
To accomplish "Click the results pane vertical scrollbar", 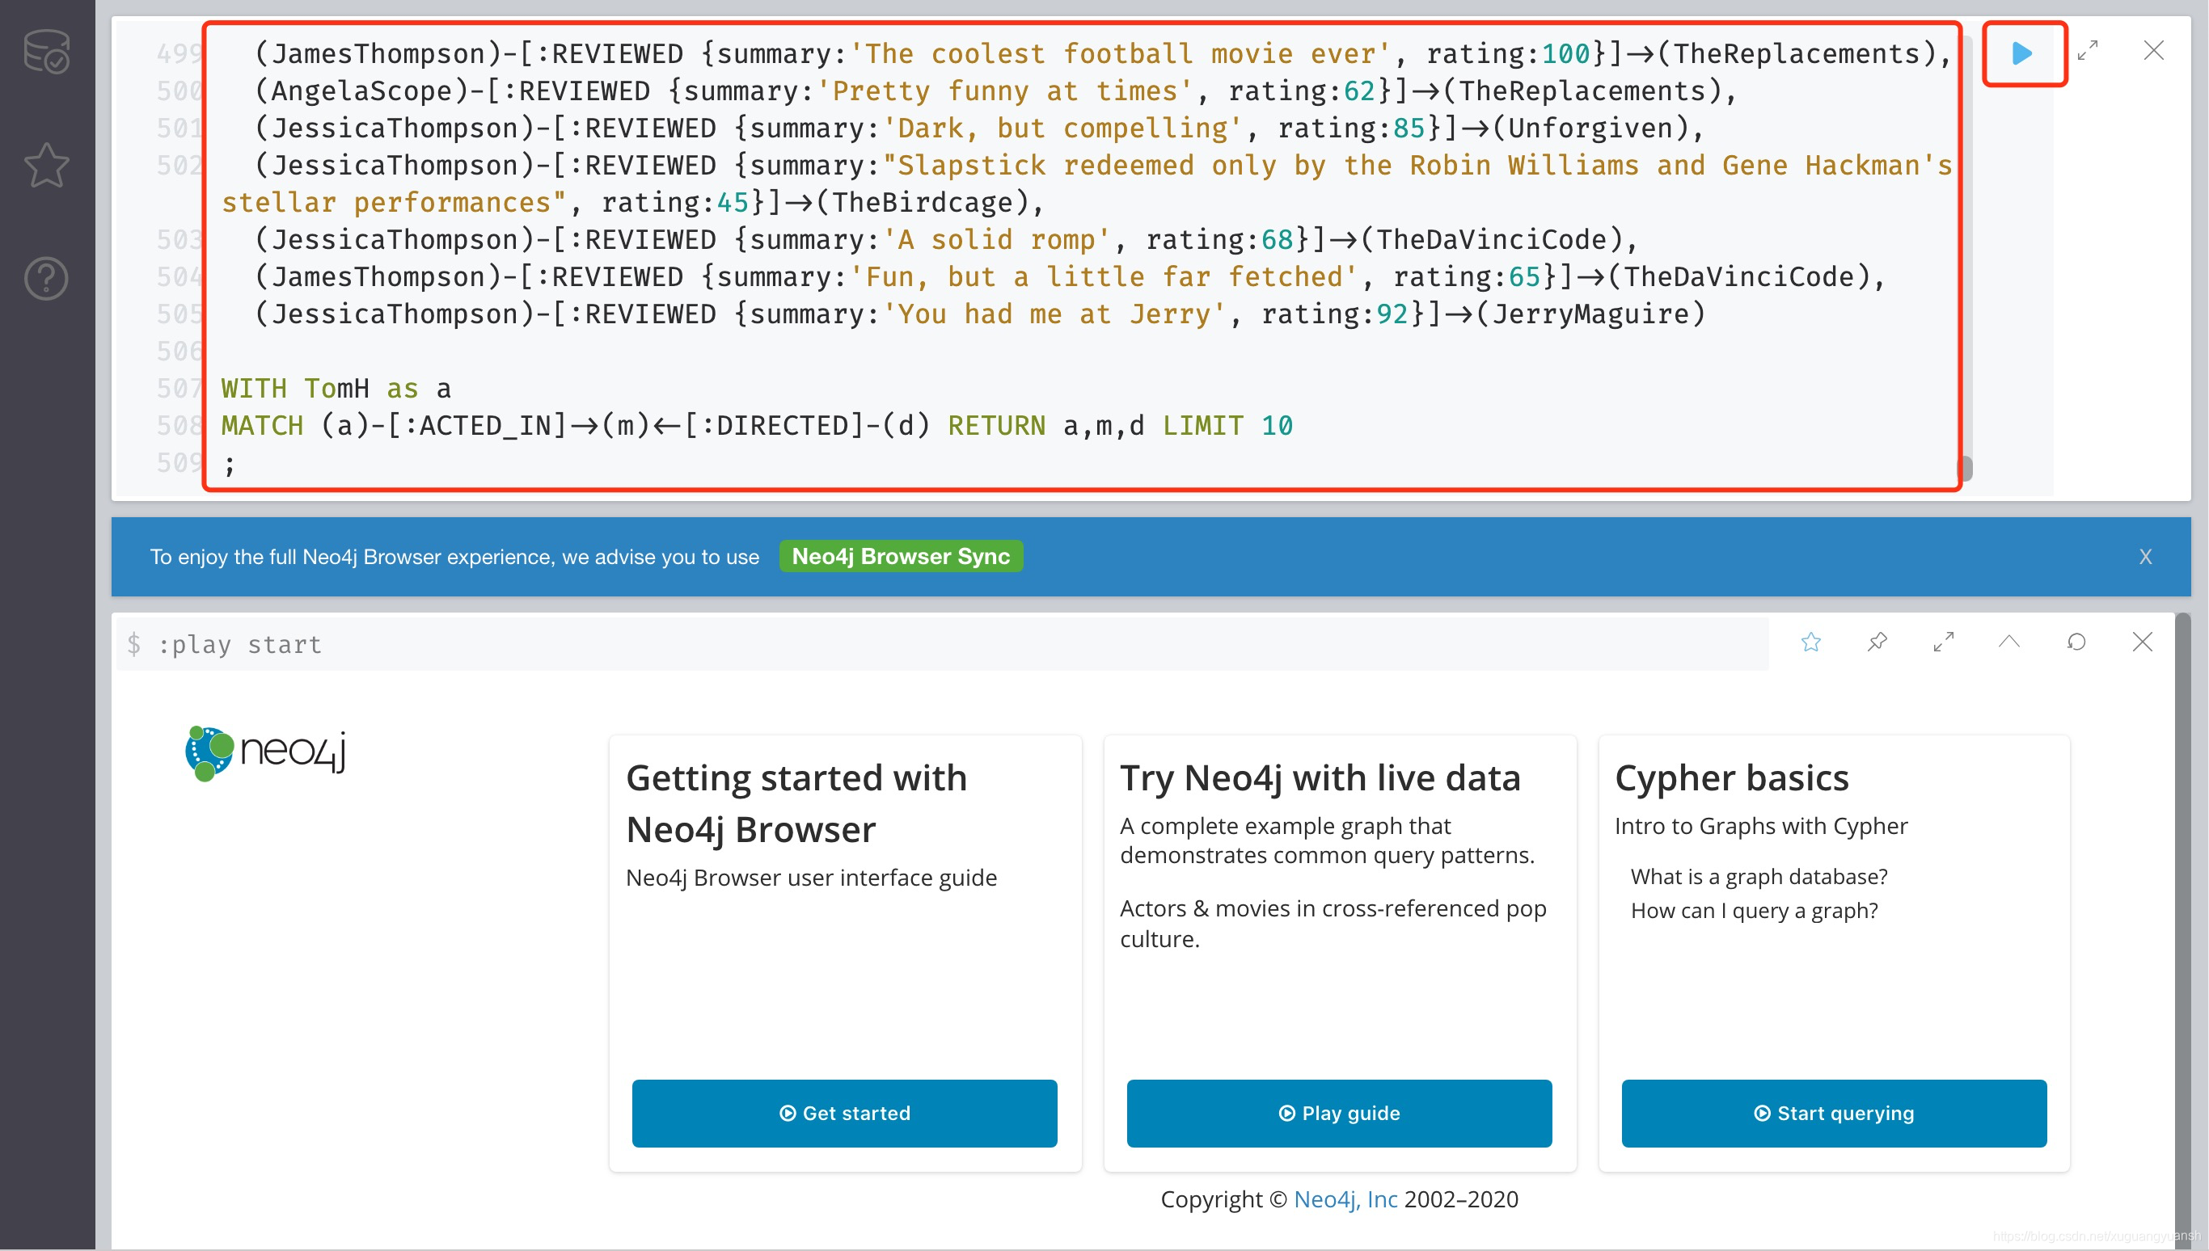I will click(x=2183, y=929).
